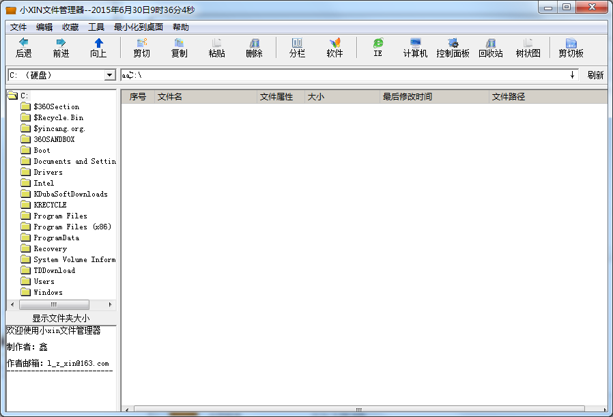Image resolution: width=613 pixels, height=417 pixels.
Task: Open 计算机 computer icon
Action: 415,42
